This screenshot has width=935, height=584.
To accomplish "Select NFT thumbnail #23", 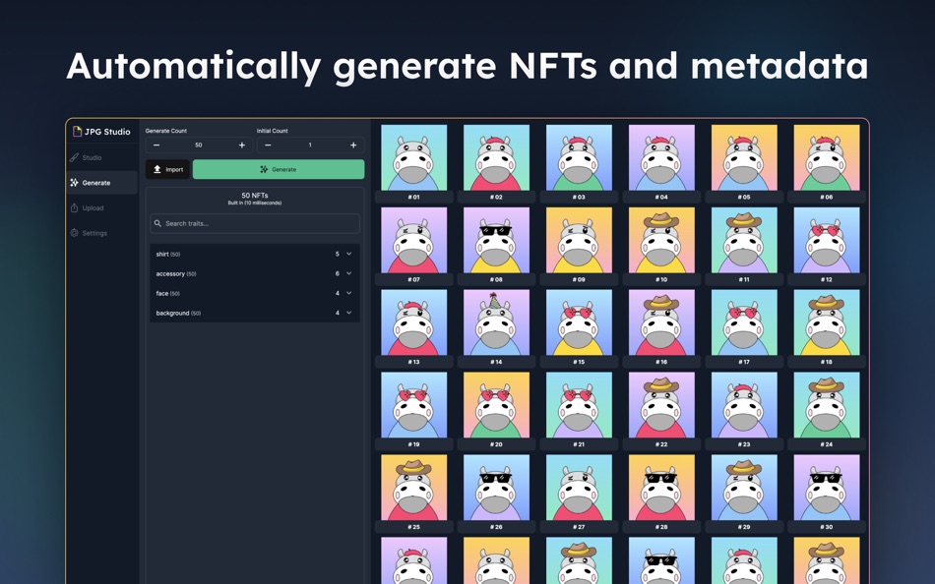I will (744, 405).
